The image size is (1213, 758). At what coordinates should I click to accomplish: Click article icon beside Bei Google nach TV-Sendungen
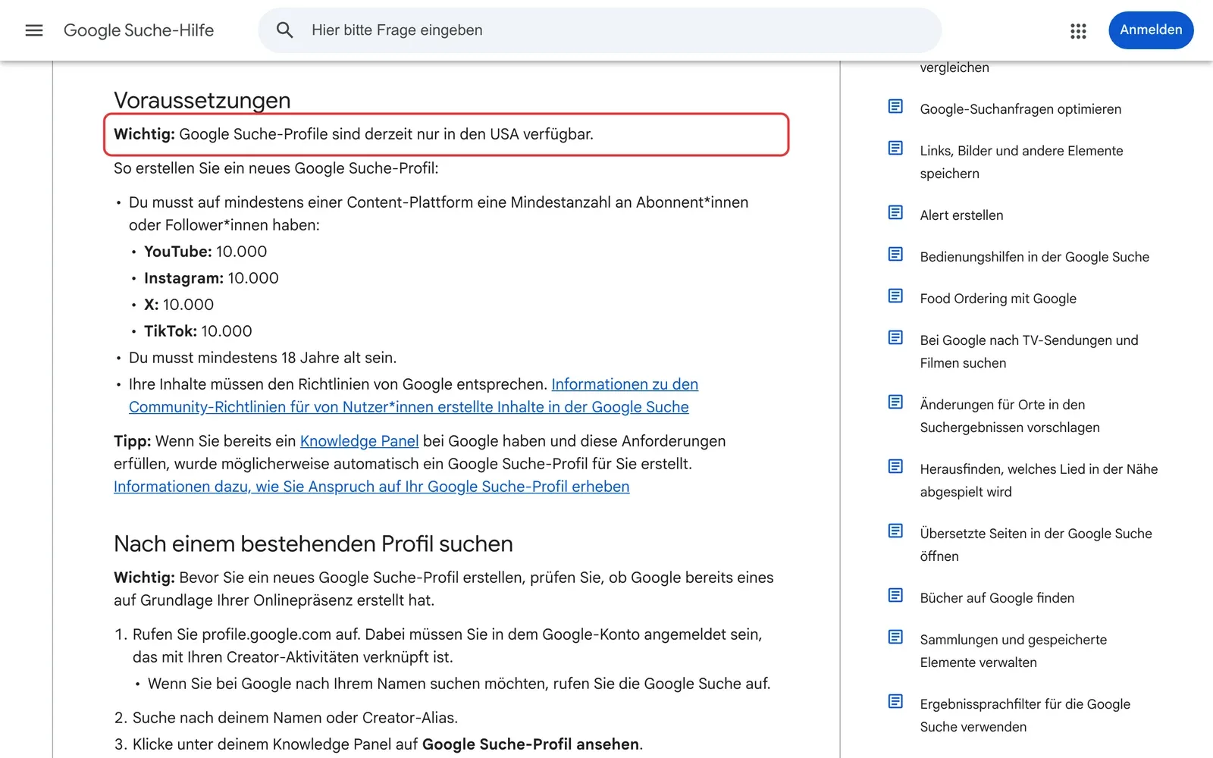(x=895, y=337)
